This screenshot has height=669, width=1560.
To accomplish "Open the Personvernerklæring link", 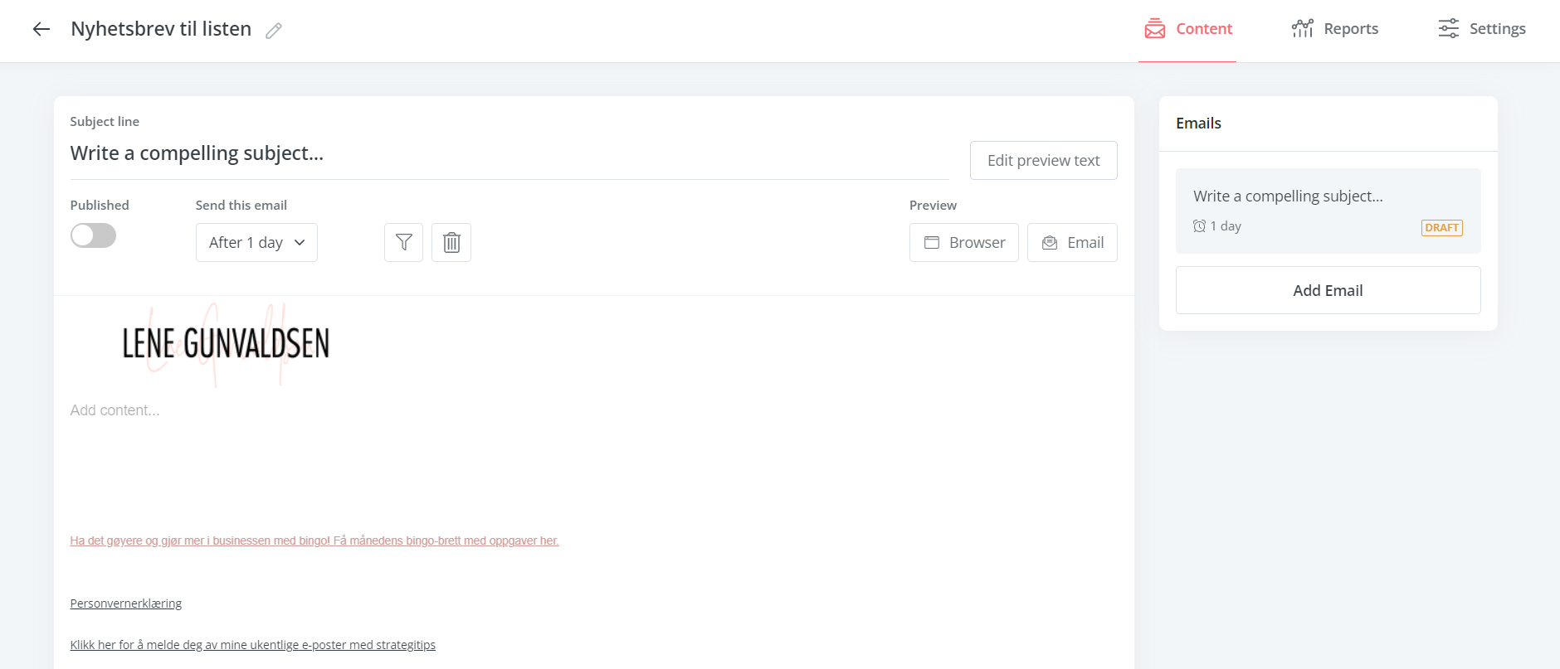I will 126,604.
